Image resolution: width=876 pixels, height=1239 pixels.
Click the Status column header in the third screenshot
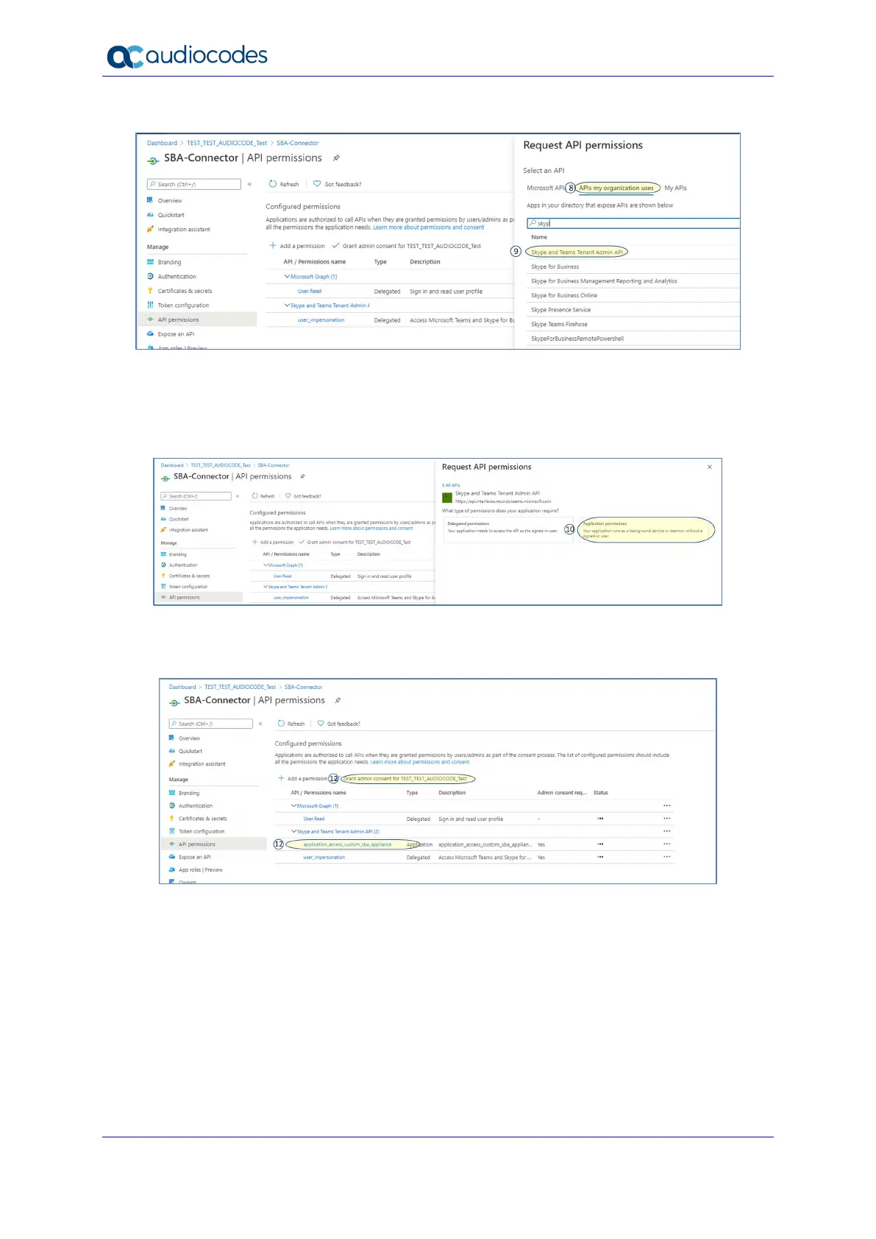(601, 793)
